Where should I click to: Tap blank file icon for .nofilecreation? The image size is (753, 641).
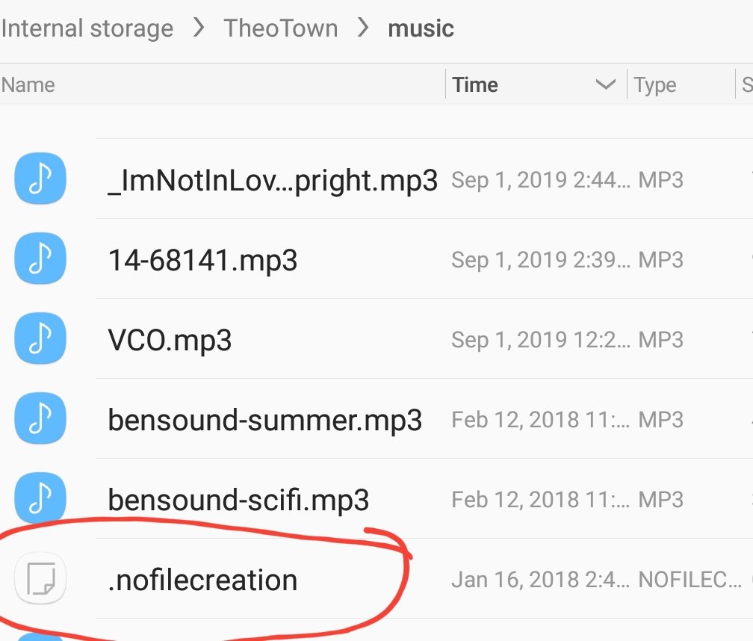click(40, 578)
